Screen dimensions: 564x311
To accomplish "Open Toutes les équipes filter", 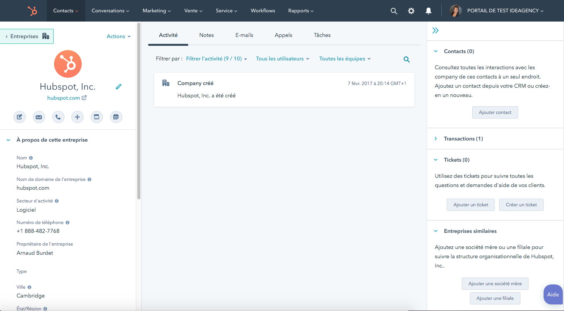I will tap(345, 59).
